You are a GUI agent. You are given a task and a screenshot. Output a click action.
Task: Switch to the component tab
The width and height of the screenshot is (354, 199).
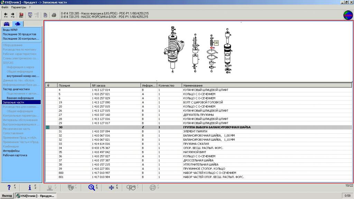(18, 24)
